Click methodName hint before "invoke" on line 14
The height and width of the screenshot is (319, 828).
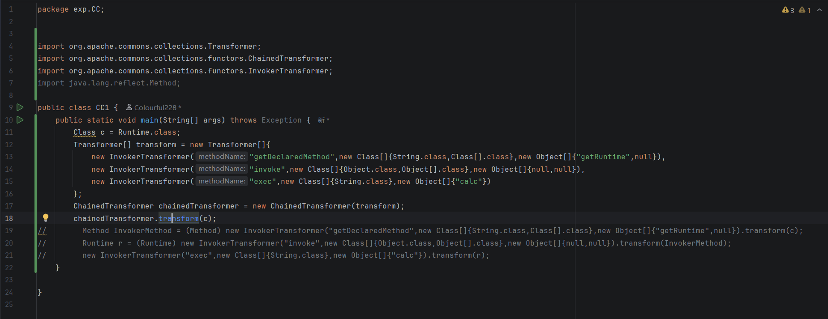tap(222, 169)
